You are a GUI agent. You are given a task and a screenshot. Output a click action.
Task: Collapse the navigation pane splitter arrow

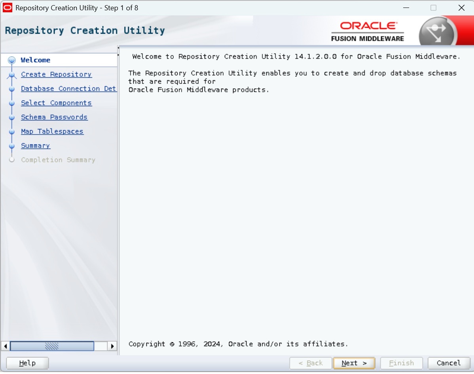118,48
